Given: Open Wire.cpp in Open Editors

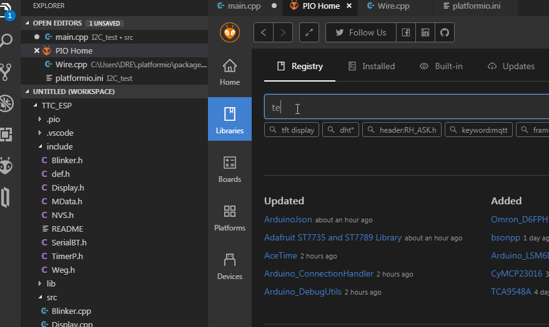Looking at the screenshot, I should [114, 65].
